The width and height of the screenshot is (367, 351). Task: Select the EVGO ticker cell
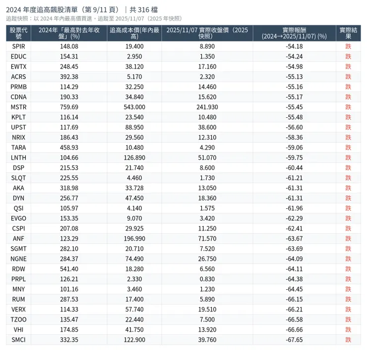tap(18, 218)
